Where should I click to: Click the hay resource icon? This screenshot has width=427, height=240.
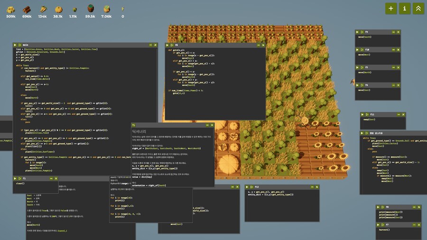pos(10,9)
